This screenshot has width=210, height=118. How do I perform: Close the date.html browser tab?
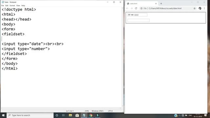(x=156, y=4)
